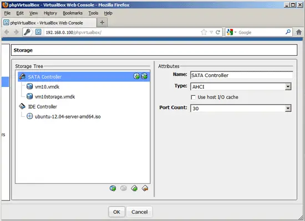Viewport: 305px width, 221px height.
Task: Click the CD icon beside ubuntu-12.04-server-amd64.iso
Action: pyautogui.click(x=29, y=116)
